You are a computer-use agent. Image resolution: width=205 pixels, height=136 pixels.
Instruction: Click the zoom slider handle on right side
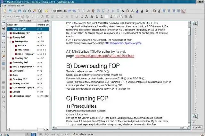193,66
